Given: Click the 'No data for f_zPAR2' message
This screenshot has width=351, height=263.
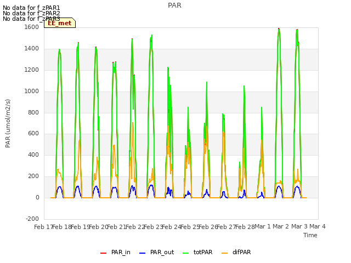Looking at the screenshot, I should [31, 13].
